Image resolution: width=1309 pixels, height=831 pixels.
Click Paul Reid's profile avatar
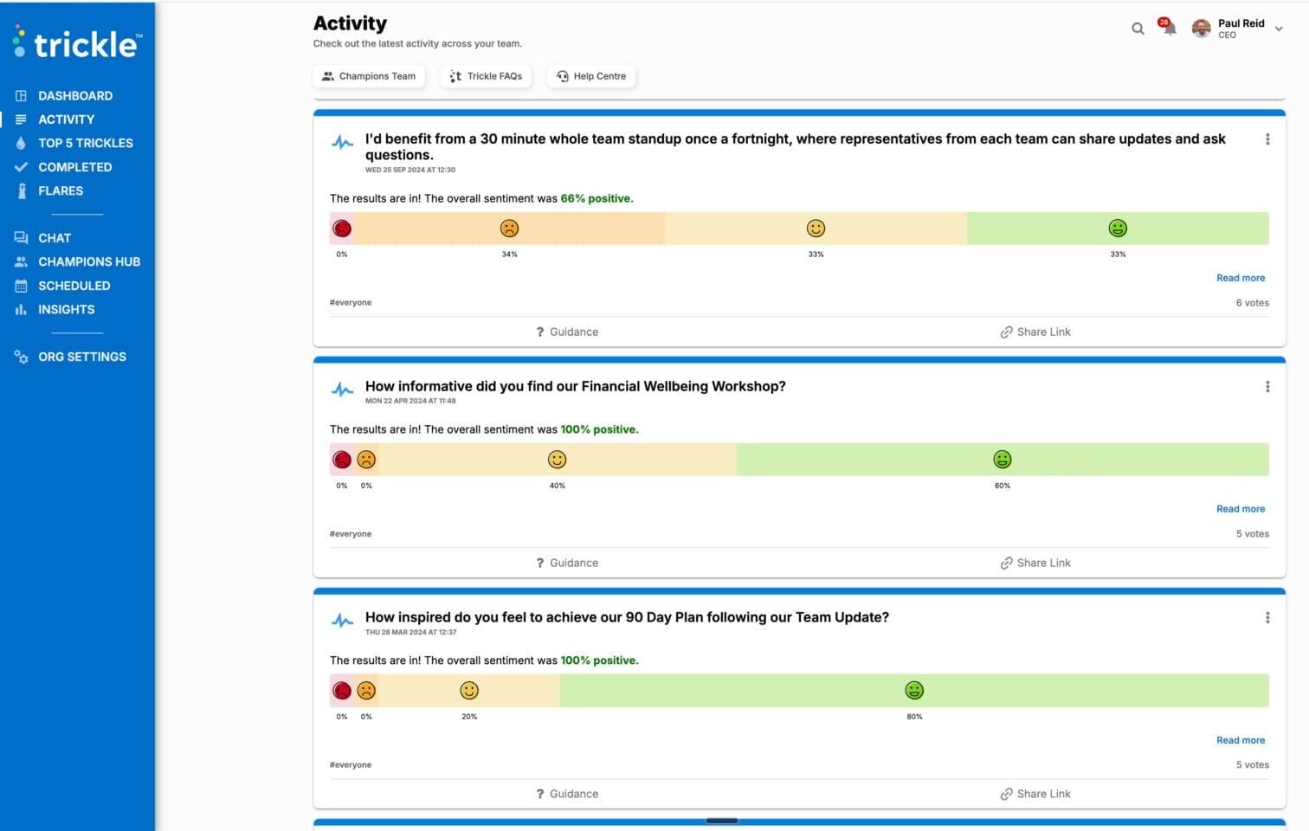click(1201, 29)
